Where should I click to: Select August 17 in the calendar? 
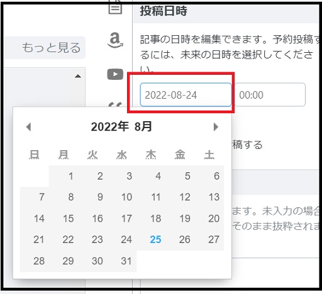pos(122,219)
